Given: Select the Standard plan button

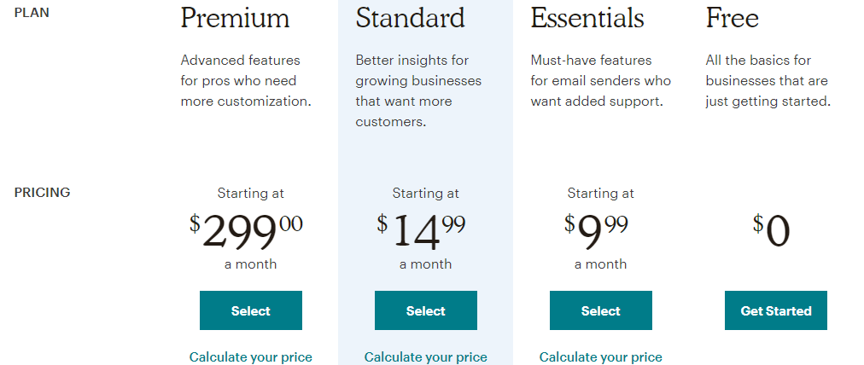Looking at the screenshot, I should pos(426,310).
